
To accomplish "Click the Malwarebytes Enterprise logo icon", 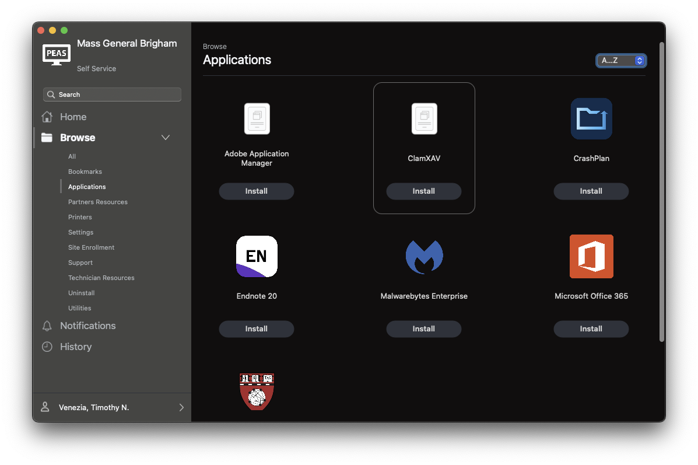I will (425, 257).
